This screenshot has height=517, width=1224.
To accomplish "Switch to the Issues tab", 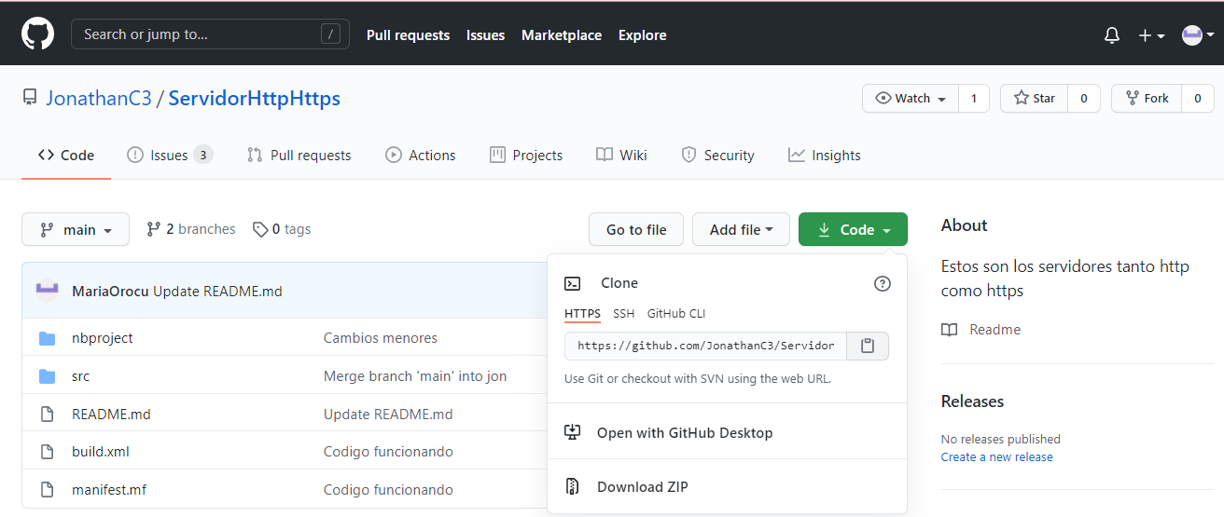I will tap(170, 156).
